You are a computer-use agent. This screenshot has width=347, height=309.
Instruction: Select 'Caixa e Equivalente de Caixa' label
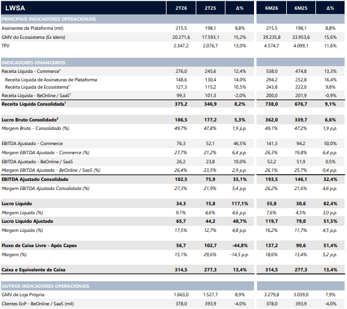33,270
